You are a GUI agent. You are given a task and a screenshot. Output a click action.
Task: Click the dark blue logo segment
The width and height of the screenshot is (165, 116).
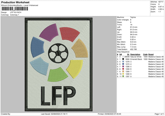click(x=36, y=47)
